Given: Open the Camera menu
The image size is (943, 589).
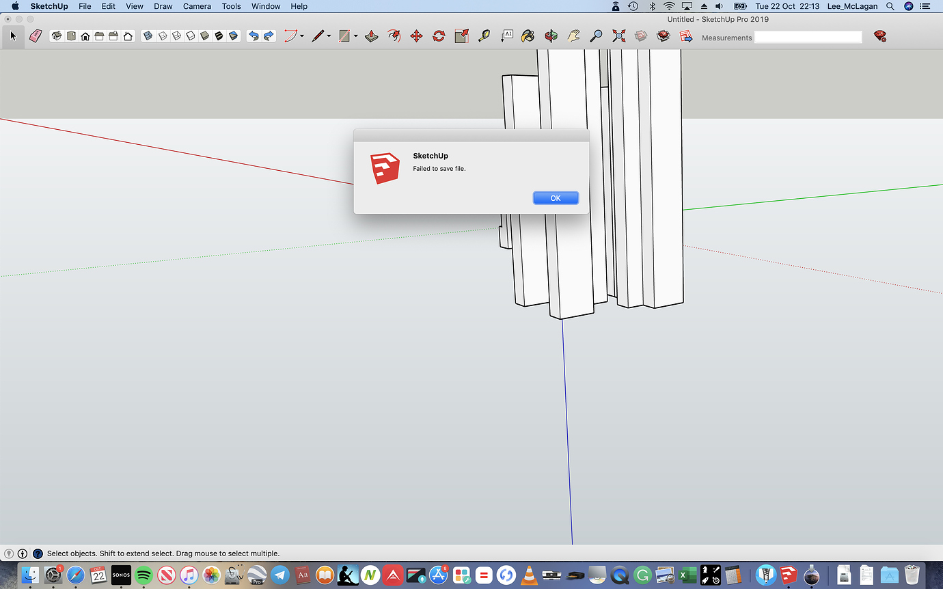Looking at the screenshot, I should click(x=197, y=6).
